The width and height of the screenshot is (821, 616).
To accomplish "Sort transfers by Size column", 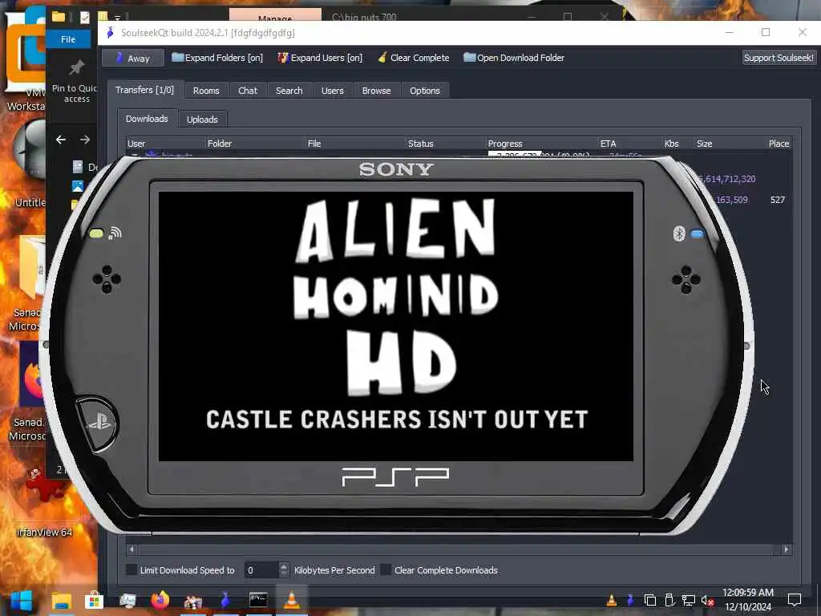I will coord(730,144).
